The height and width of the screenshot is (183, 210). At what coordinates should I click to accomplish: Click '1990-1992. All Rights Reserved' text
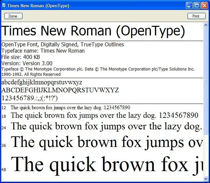click(x=31, y=74)
